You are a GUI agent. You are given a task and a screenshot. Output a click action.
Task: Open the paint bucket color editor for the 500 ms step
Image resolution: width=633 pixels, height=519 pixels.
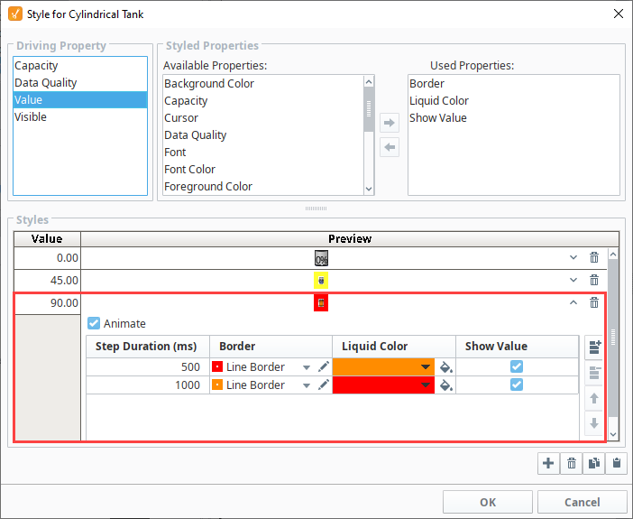tap(445, 367)
